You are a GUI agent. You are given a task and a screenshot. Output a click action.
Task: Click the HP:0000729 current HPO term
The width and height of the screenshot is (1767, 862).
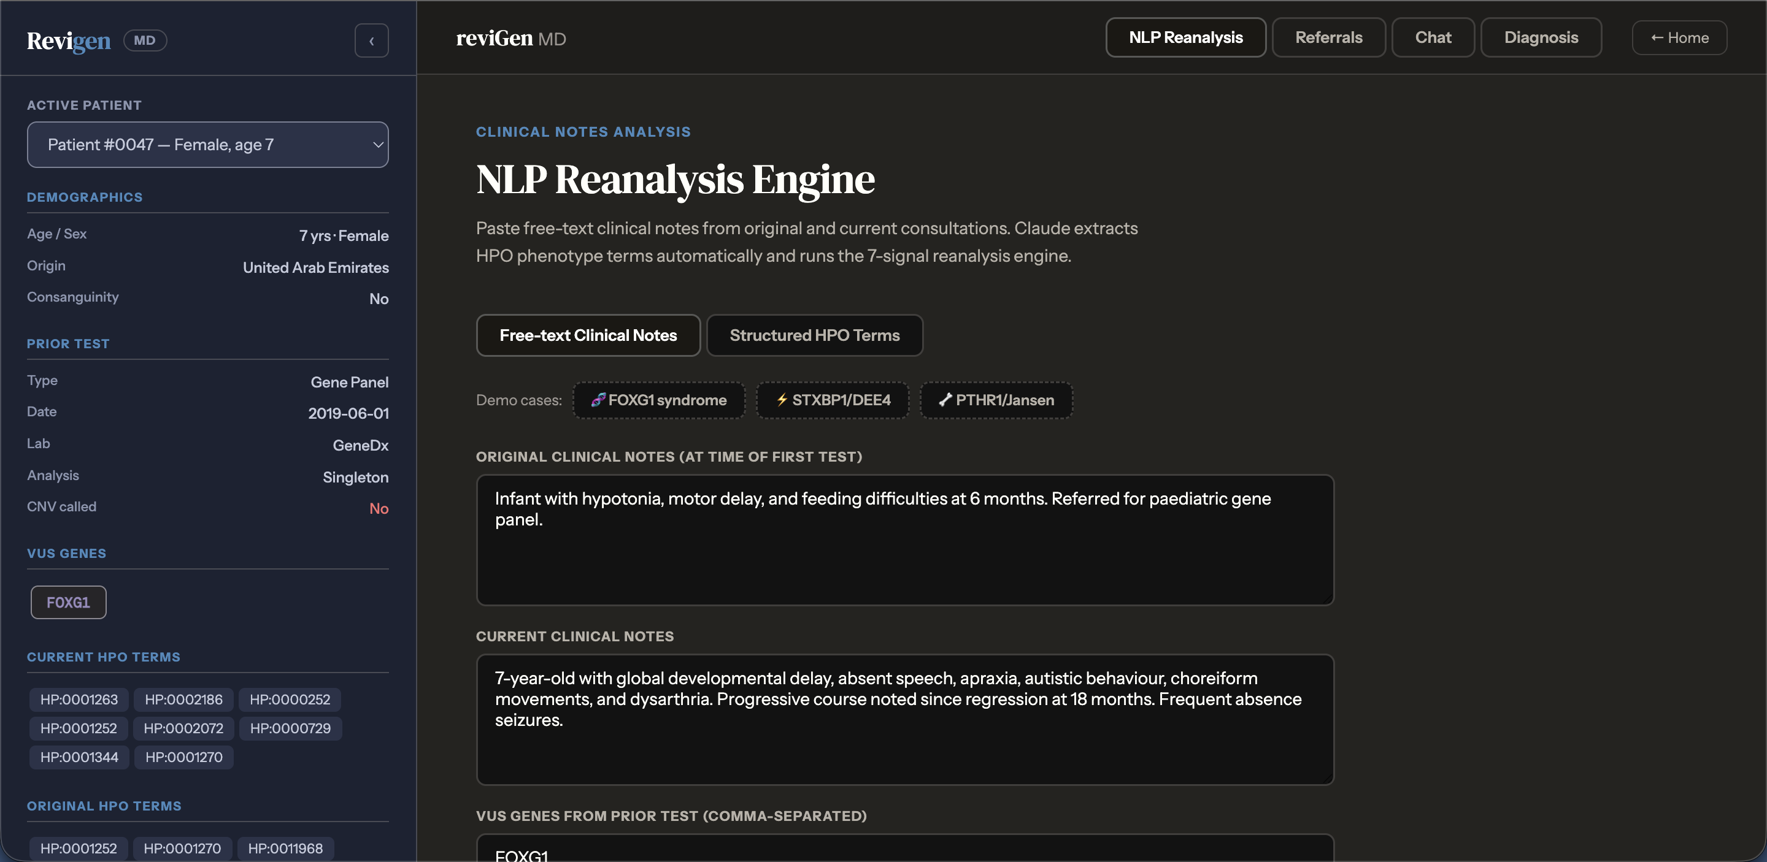click(290, 728)
